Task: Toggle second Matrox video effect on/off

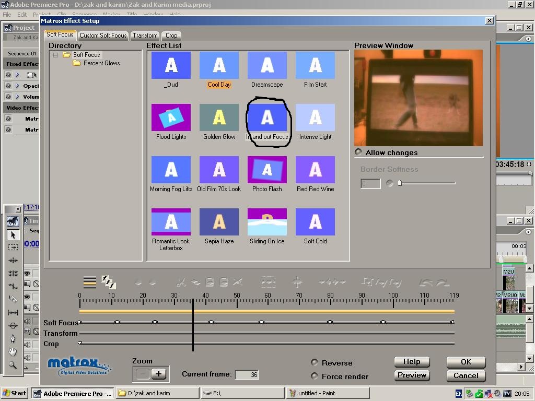Action: pyautogui.click(x=8, y=129)
